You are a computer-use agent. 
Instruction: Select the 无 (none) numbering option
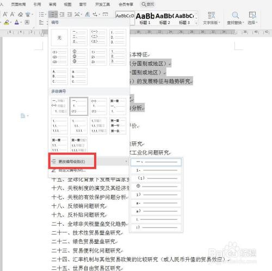pos(59,38)
